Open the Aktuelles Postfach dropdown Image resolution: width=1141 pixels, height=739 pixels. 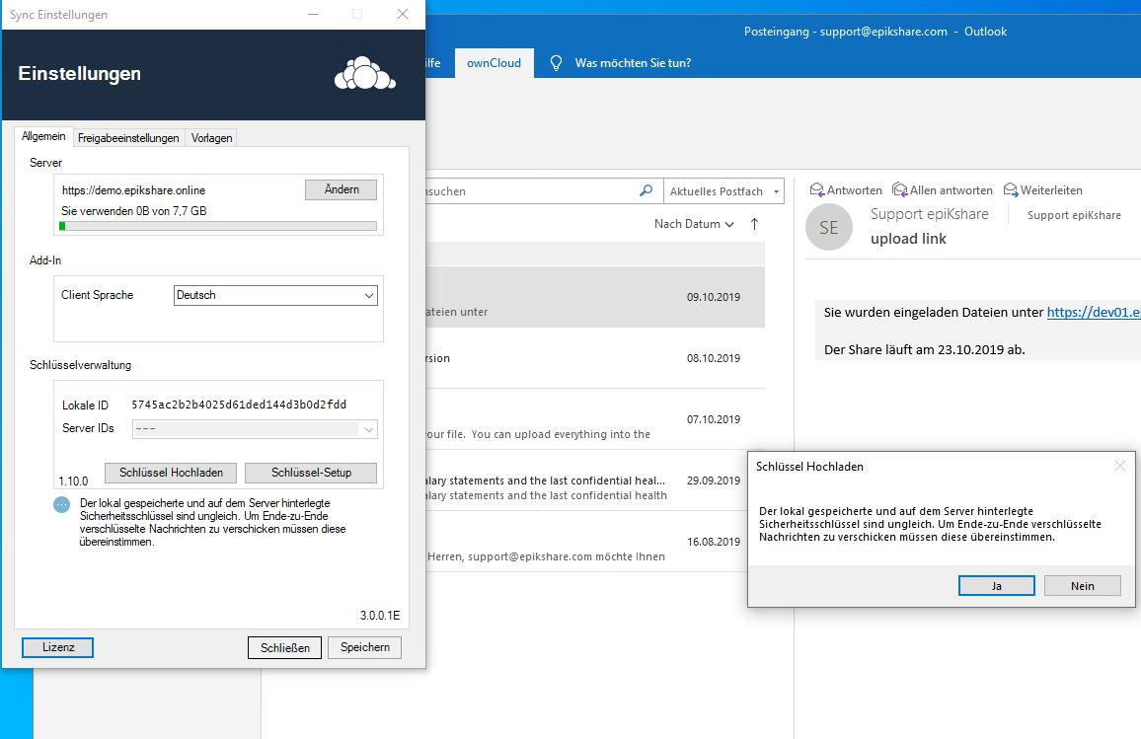pyautogui.click(x=724, y=191)
